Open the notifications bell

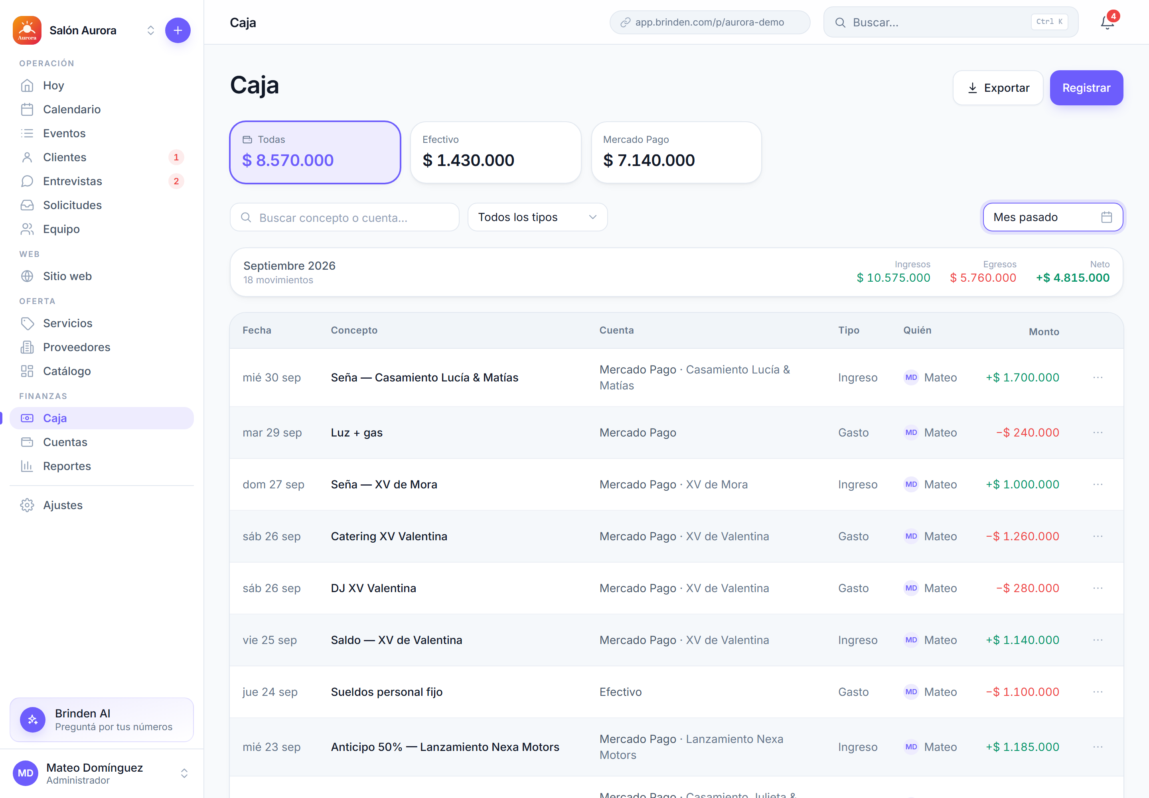pos(1108,22)
